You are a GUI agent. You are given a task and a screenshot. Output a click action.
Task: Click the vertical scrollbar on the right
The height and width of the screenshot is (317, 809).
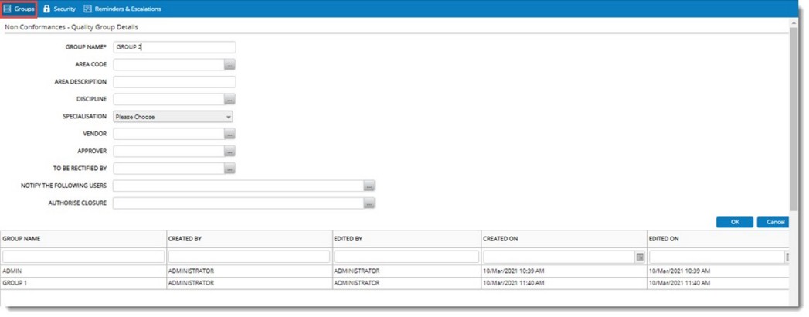(794, 116)
